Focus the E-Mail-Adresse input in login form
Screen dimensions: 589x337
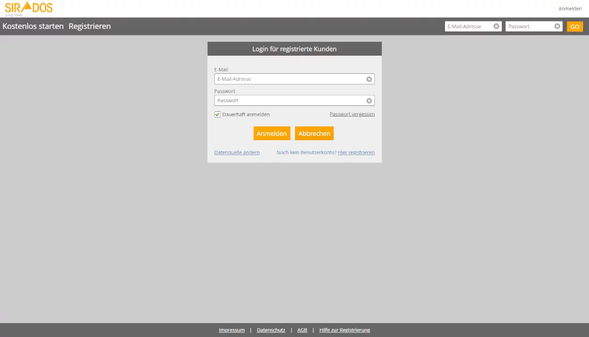(x=289, y=79)
